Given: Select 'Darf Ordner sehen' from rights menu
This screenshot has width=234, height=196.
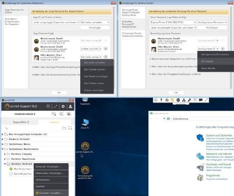Looking at the screenshot, I should tap(97, 83).
